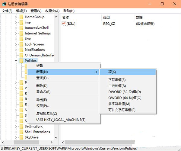The height and width of the screenshot is (151, 181).
Task: Click the 类型 column header
Action: click(x=106, y=18)
